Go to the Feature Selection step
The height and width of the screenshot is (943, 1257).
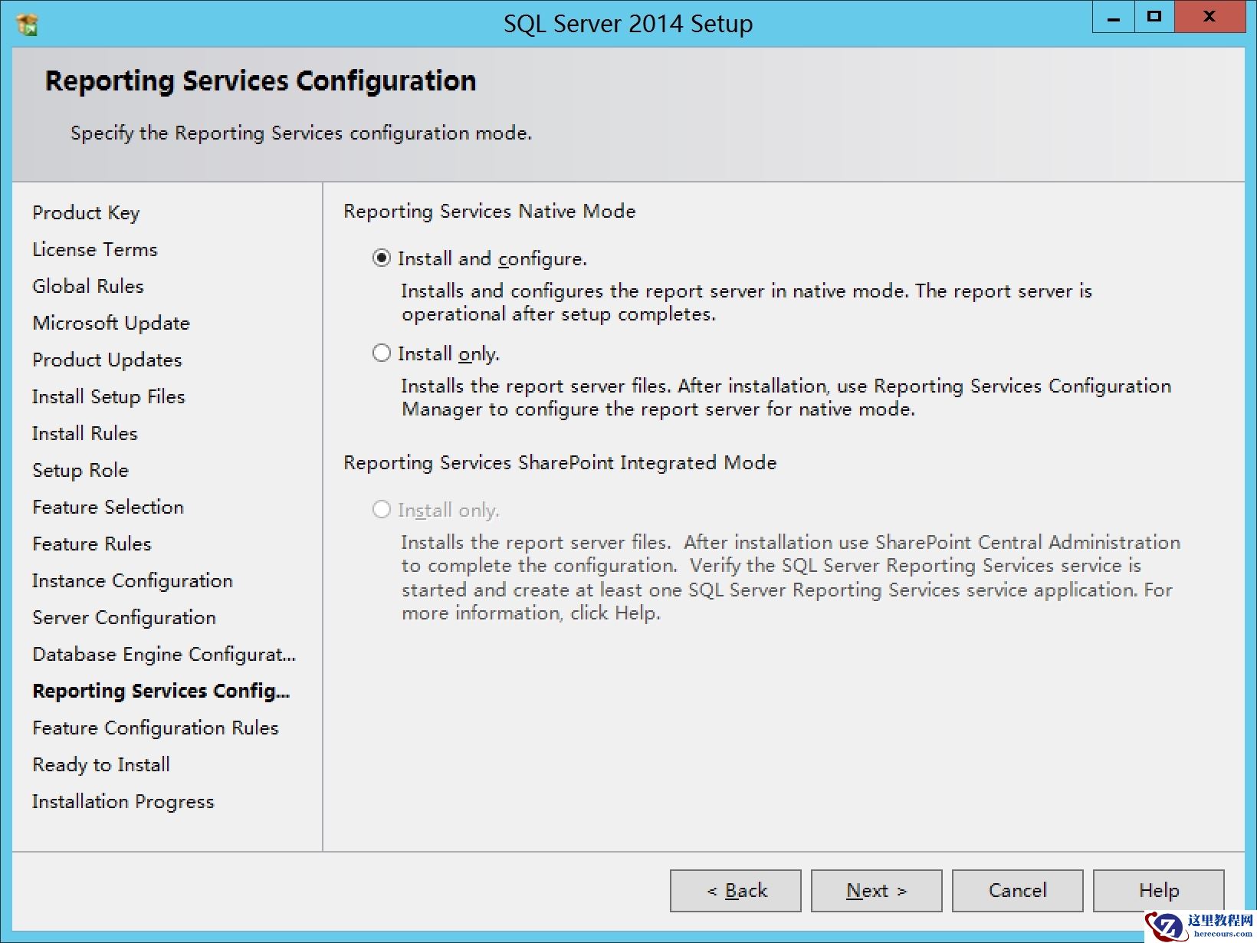(108, 507)
